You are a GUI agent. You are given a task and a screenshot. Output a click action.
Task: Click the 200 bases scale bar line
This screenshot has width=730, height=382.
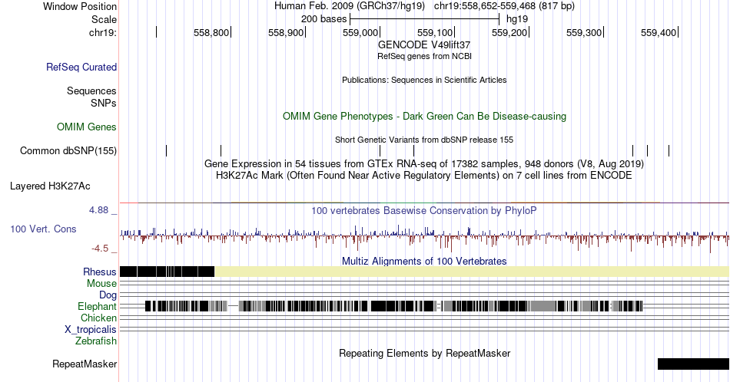click(425, 19)
